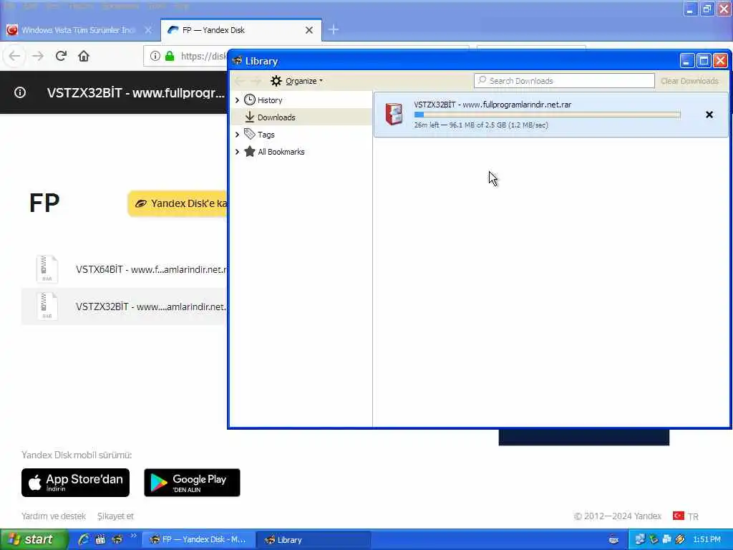Select the download filename VSTZX32BİT - www.fullprogramlarindir.net.rar
The height and width of the screenshot is (550, 733).
tap(492, 105)
